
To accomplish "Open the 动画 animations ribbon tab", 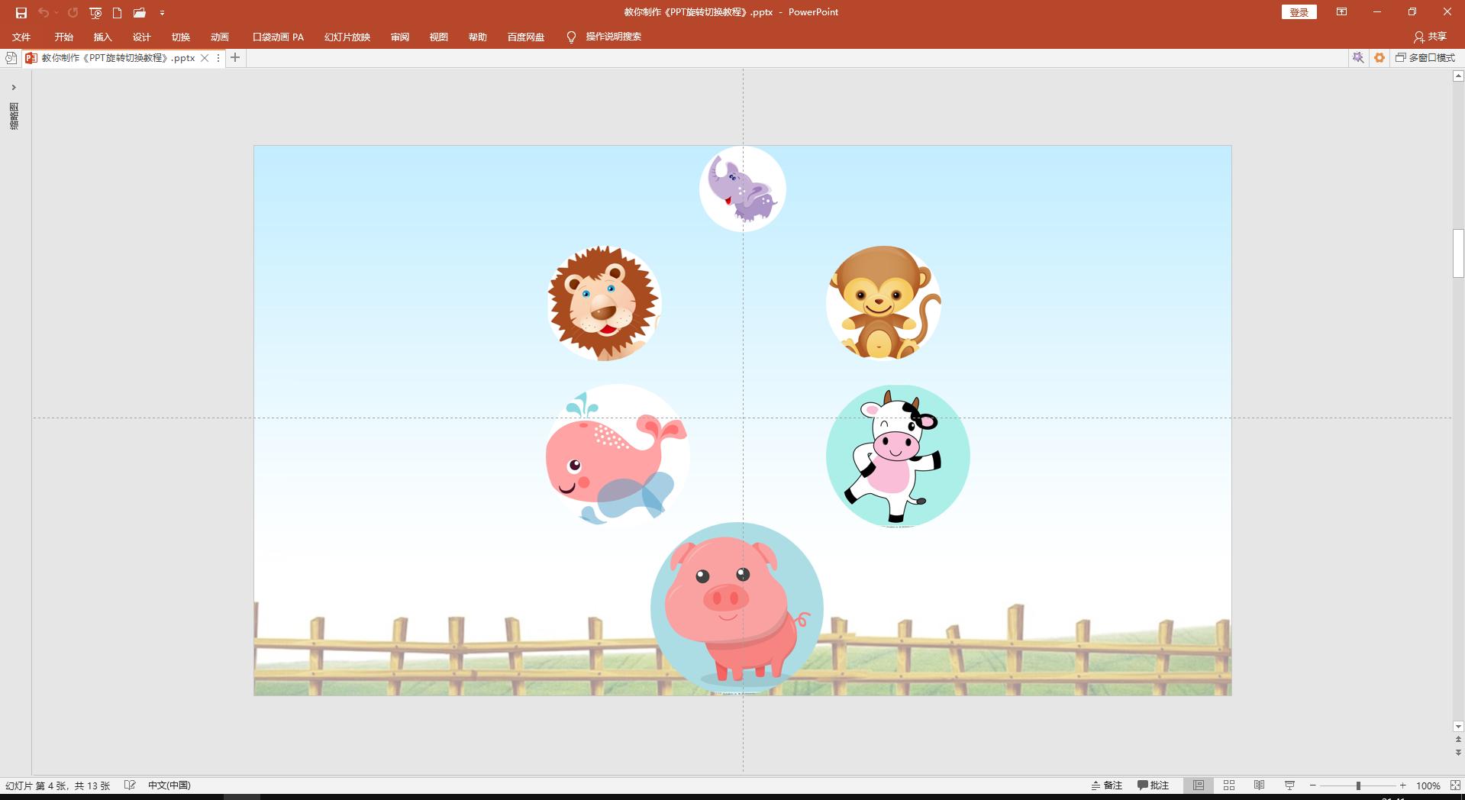I will (220, 37).
